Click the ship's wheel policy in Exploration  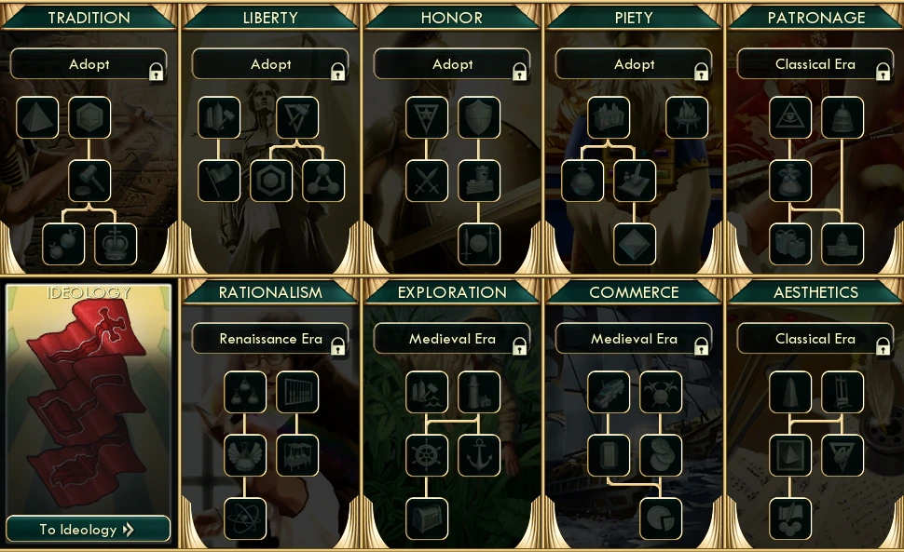pos(427,455)
